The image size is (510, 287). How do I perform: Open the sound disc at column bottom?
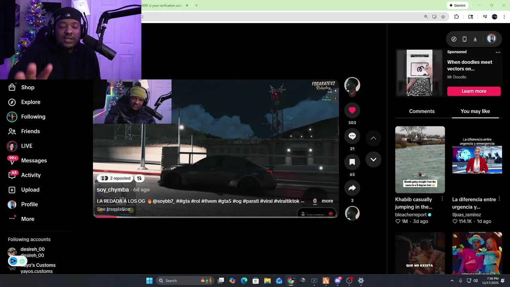click(x=352, y=213)
